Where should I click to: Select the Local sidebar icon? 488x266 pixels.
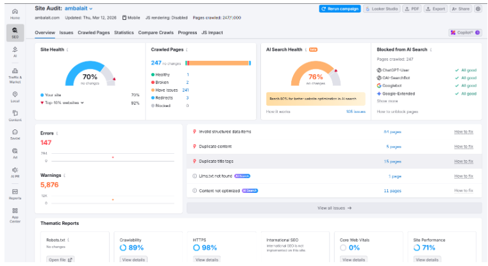pos(15,97)
